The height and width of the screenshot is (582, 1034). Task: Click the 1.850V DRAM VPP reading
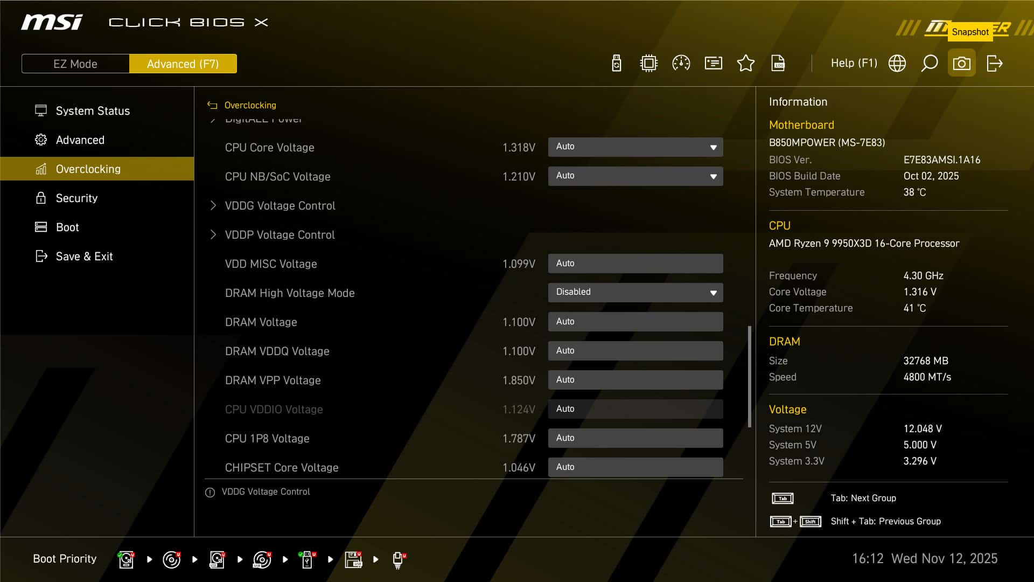point(519,380)
